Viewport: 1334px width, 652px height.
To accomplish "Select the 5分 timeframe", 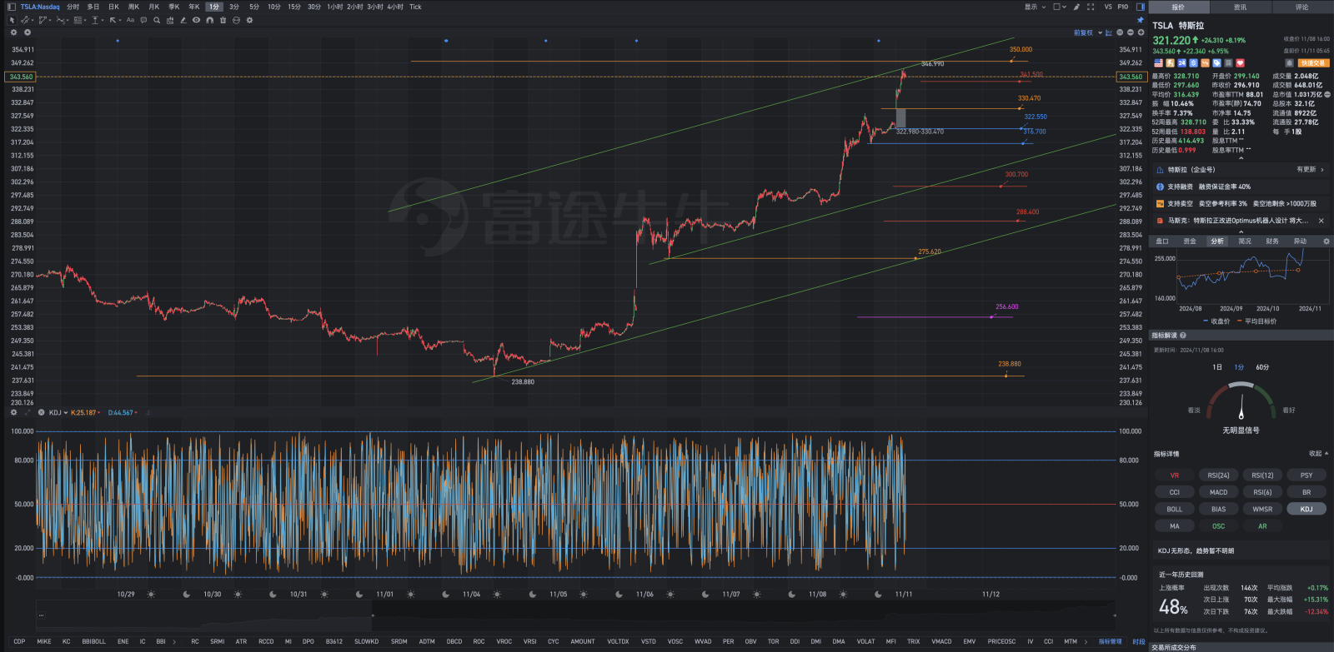I will click(254, 7).
